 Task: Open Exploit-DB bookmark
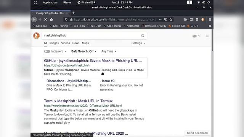pyautogui.click(x=177, y=26)
